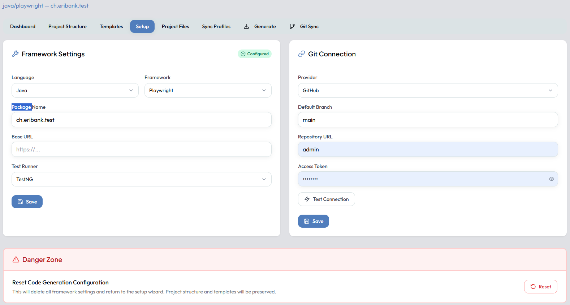
Task: Select the Setup tab
Action: coord(142,26)
